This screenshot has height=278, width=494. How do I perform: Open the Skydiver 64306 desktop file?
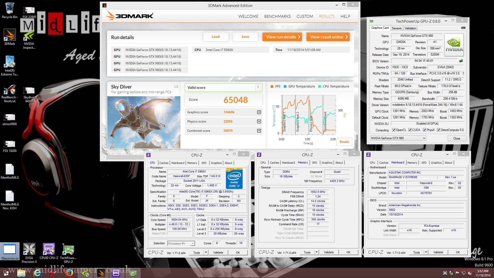point(29,94)
